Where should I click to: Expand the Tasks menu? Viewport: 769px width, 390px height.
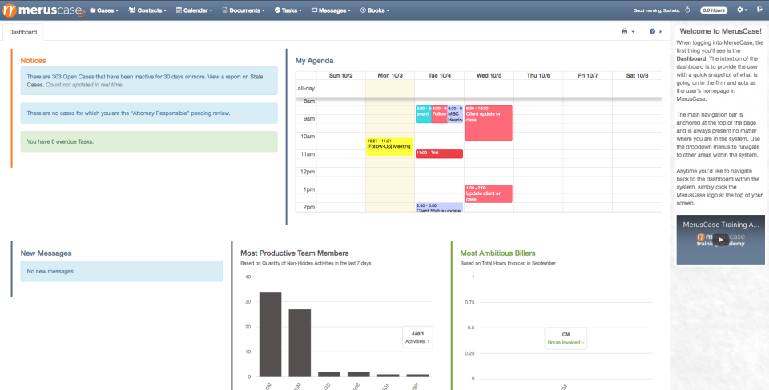[288, 10]
